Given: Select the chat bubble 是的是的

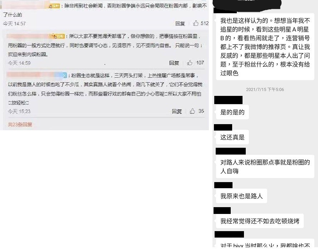Looking at the screenshot, I should [x=233, y=112].
